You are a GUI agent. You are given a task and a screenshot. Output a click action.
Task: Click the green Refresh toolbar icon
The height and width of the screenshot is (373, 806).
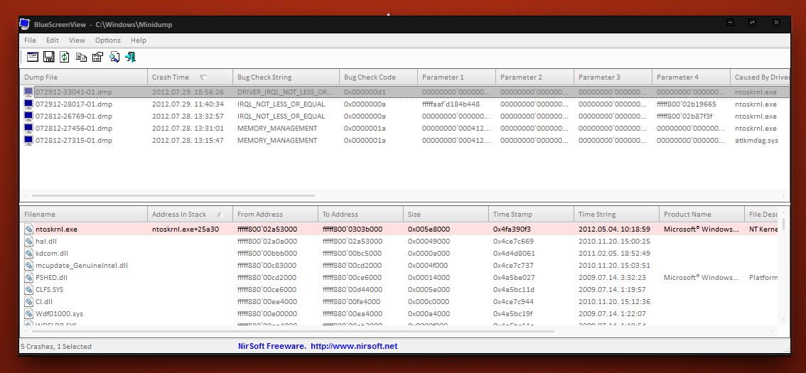(64, 57)
